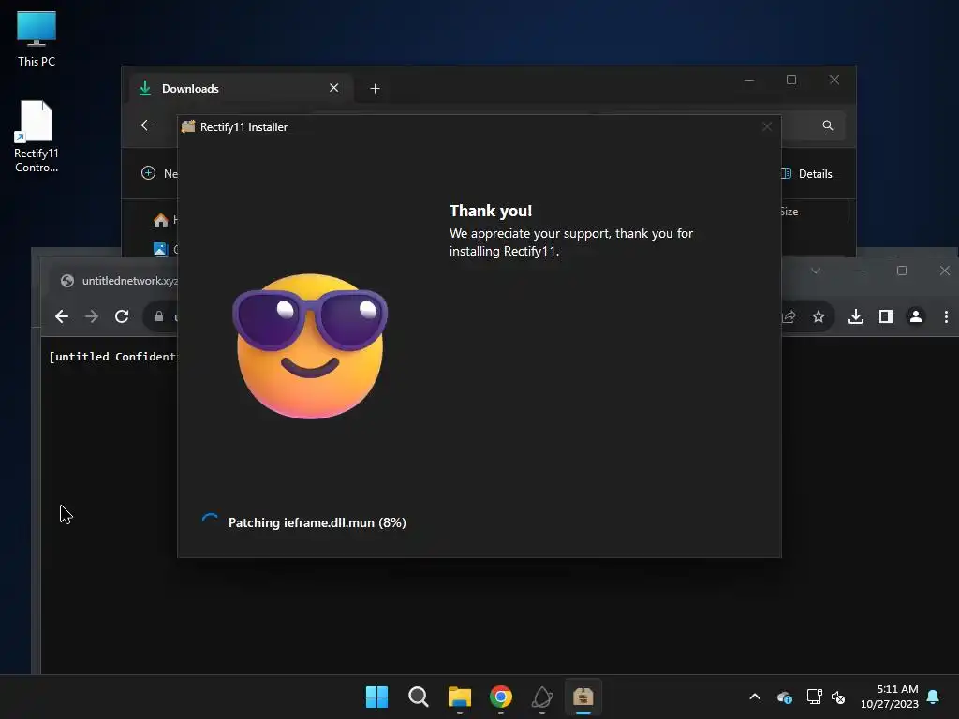Open the planet-shaped app in taskbar
959x719 pixels.
[542, 697]
